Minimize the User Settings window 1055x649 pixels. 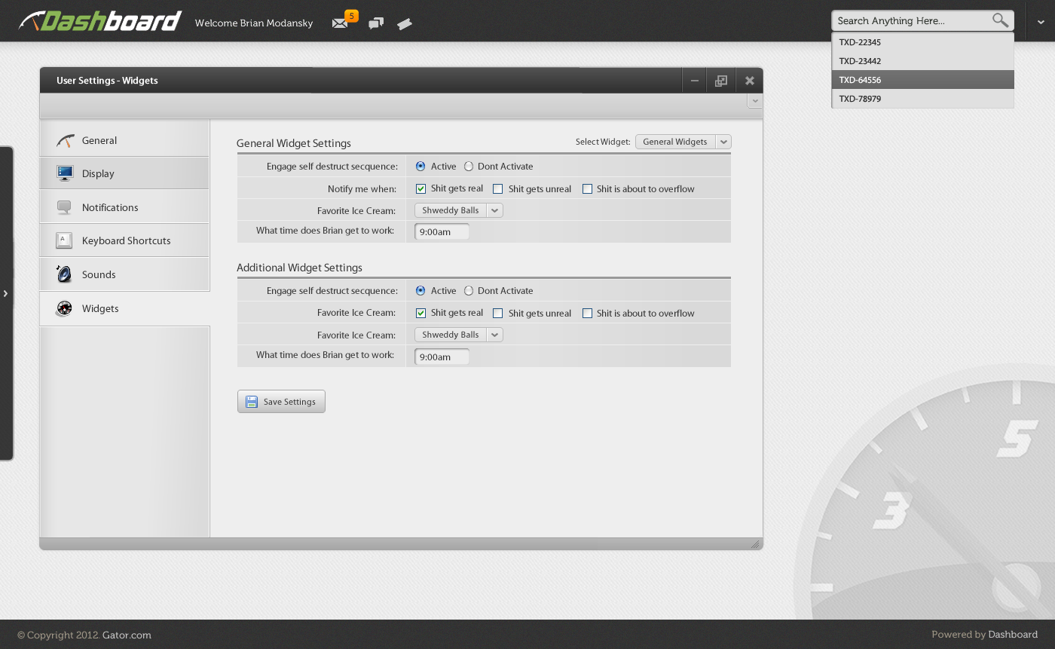[695, 81]
